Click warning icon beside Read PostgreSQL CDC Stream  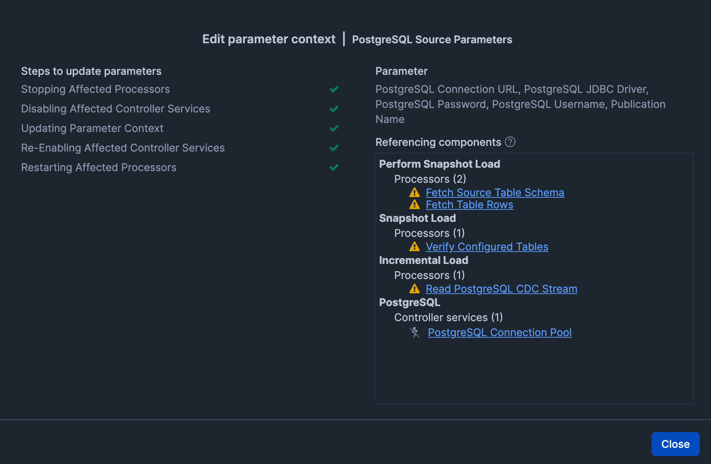click(x=414, y=289)
